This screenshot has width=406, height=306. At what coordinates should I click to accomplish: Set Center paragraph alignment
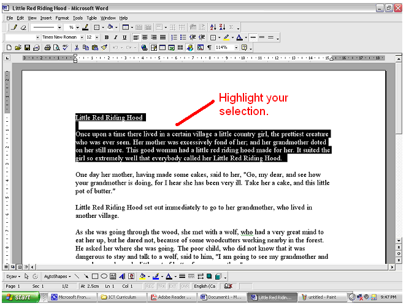point(145,37)
